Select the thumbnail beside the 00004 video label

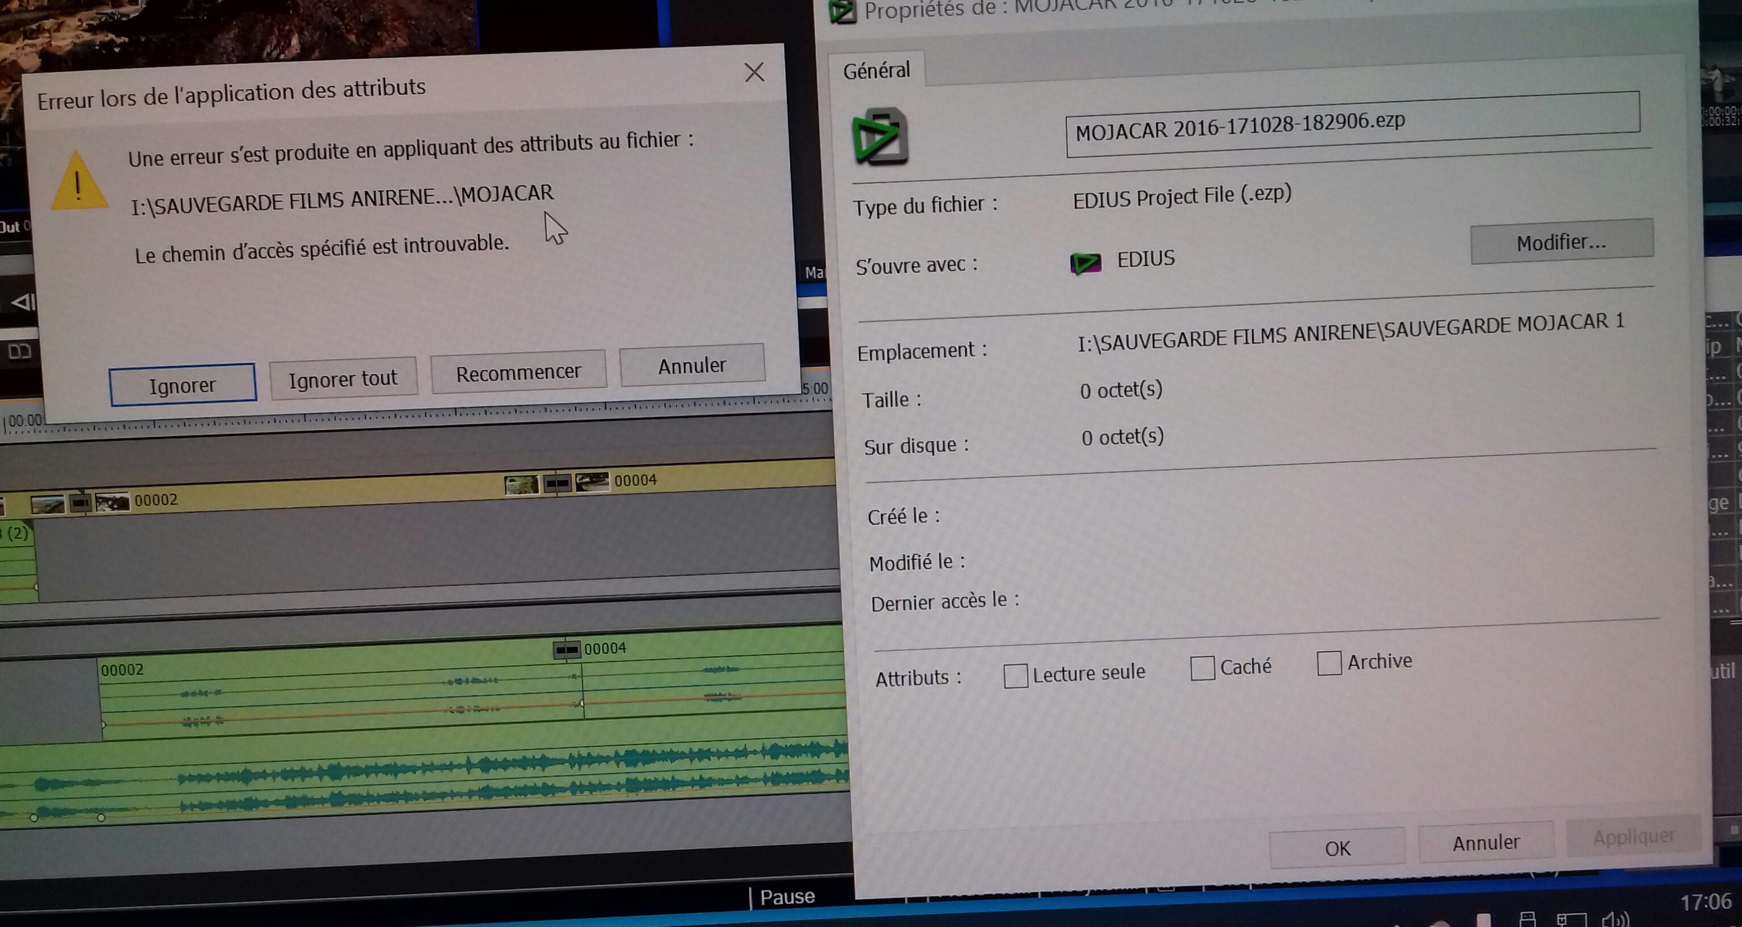592,482
